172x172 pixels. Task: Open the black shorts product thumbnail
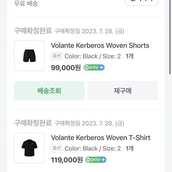(x=29, y=56)
